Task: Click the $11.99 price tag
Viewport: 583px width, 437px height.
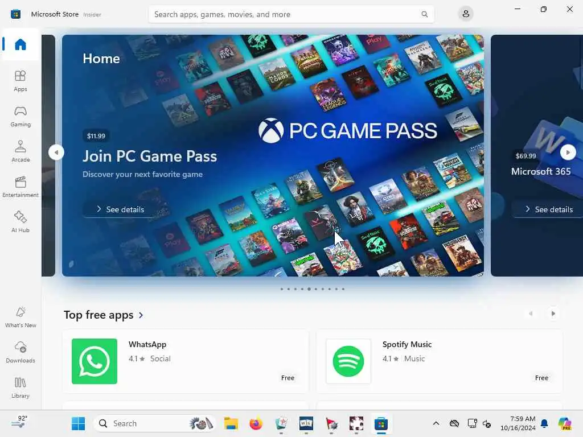Action: [x=96, y=136]
